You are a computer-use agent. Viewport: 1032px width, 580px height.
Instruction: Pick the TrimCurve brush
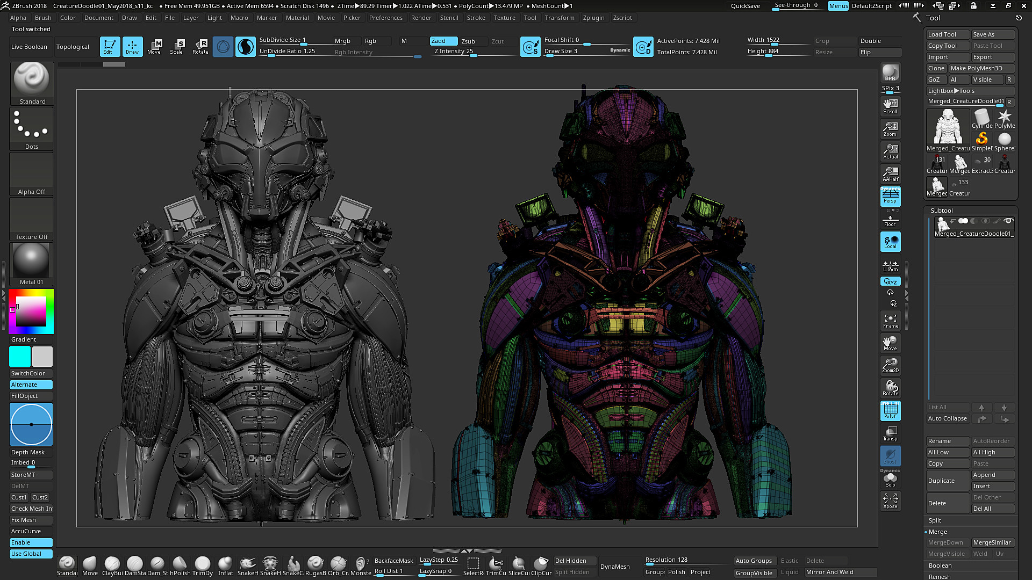click(496, 566)
